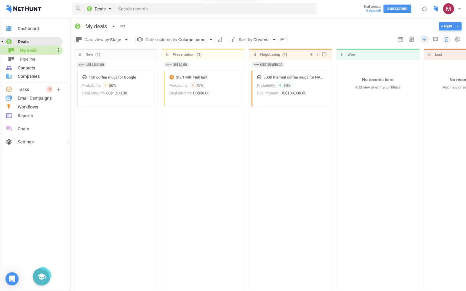The width and height of the screenshot is (466, 291).
Task: Open Email Campaigns
Action: click(x=35, y=98)
